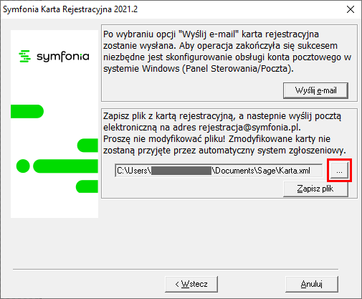362x299 pixels.
Task: Go back using the Wstecz button
Action: (191, 284)
